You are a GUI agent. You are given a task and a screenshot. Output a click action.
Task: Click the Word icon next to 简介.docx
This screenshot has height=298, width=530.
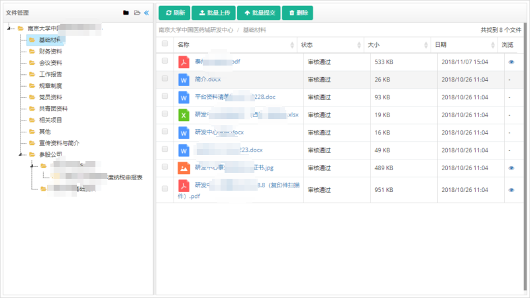click(184, 79)
